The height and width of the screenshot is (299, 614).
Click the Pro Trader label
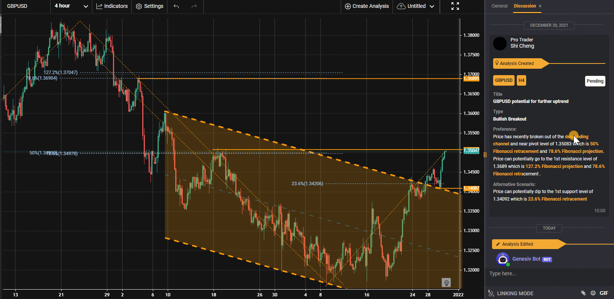[522, 39]
